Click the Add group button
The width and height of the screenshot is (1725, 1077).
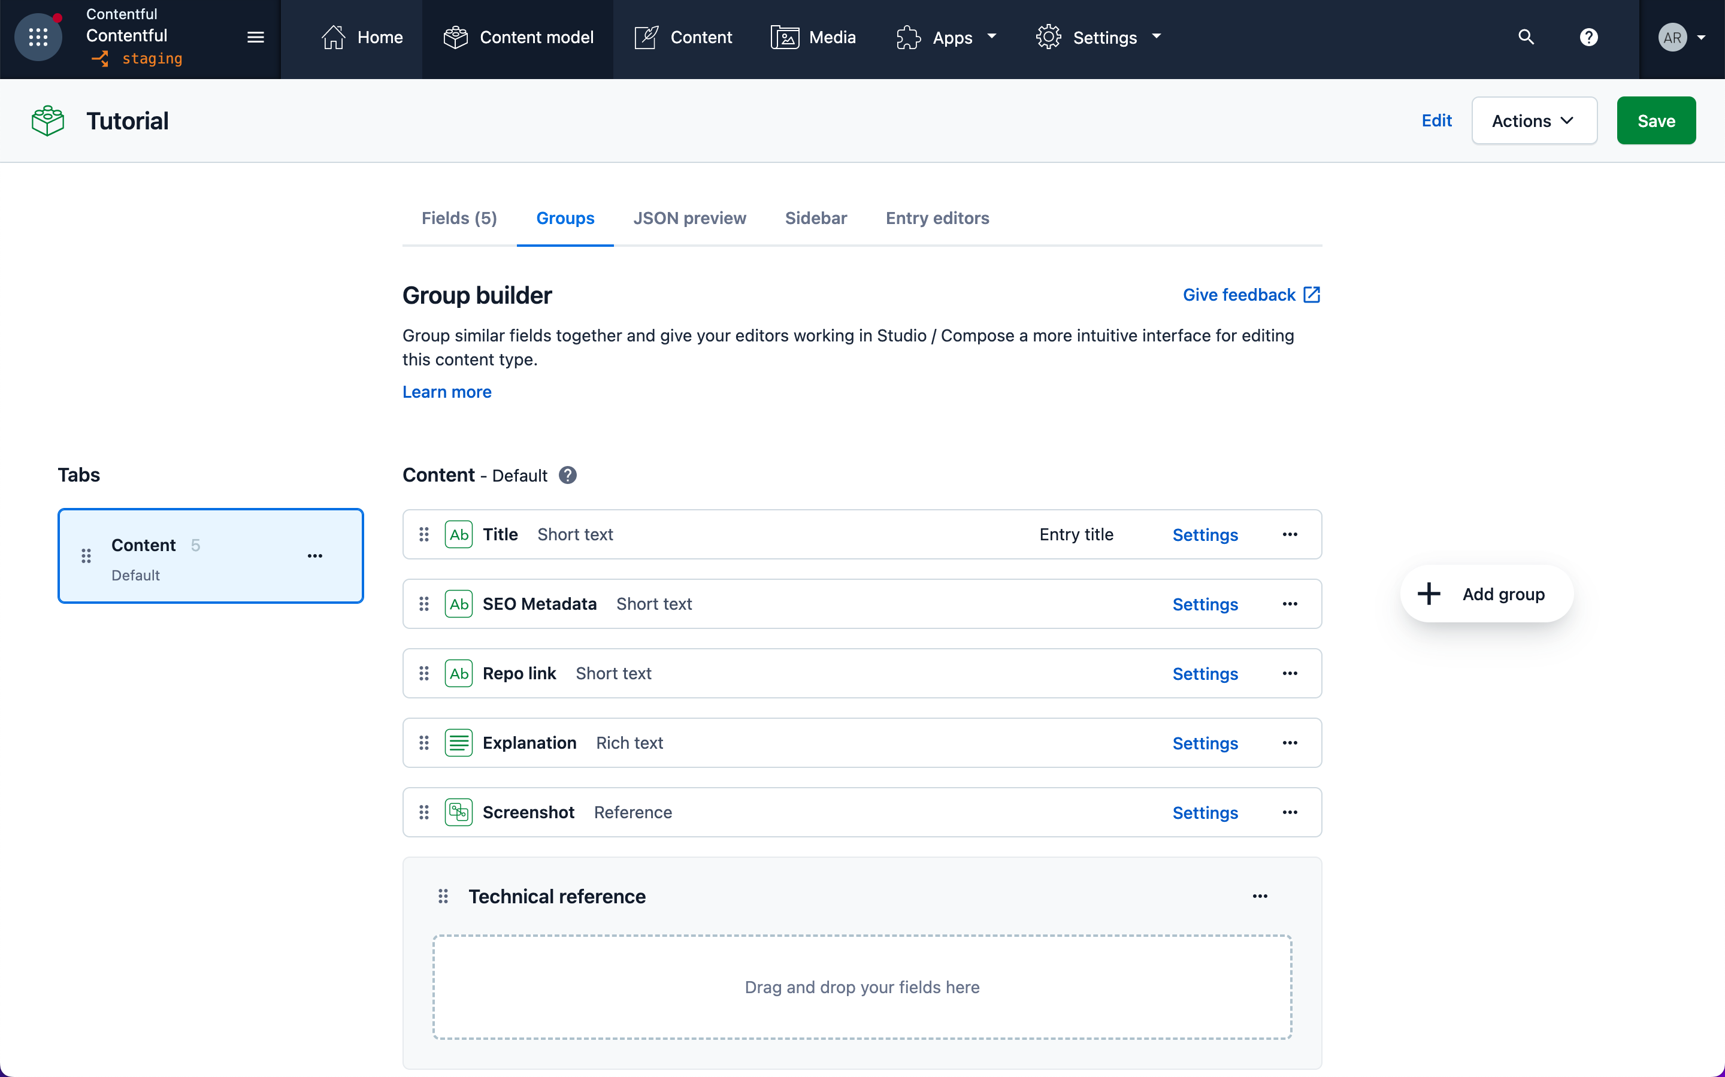1487,594
